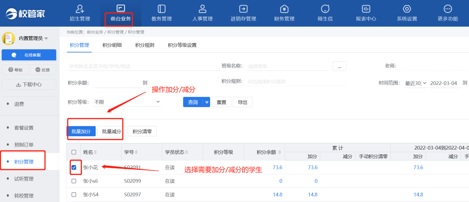The image size is (469, 202).
Task: Click student ID S02097 cell
Action: pyautogui.click(x=132, y=195)
